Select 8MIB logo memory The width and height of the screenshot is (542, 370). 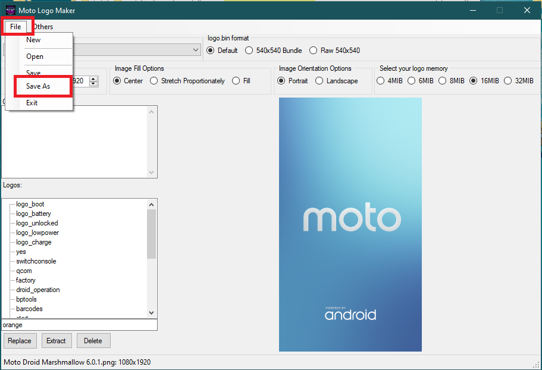[452, 81]
